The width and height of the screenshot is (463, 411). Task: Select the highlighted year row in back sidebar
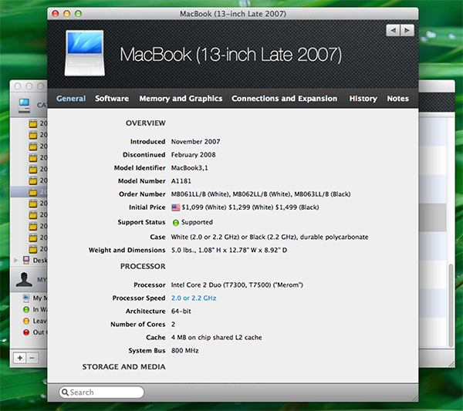click(29, 192)
